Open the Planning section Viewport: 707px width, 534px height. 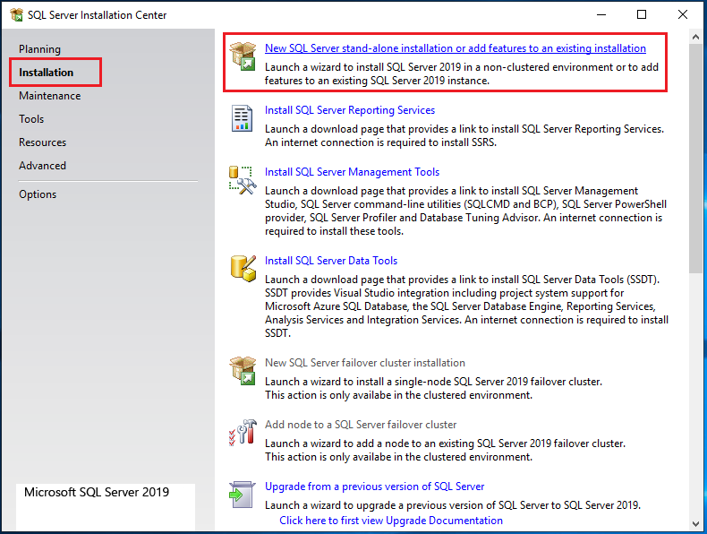coord(39,48)
